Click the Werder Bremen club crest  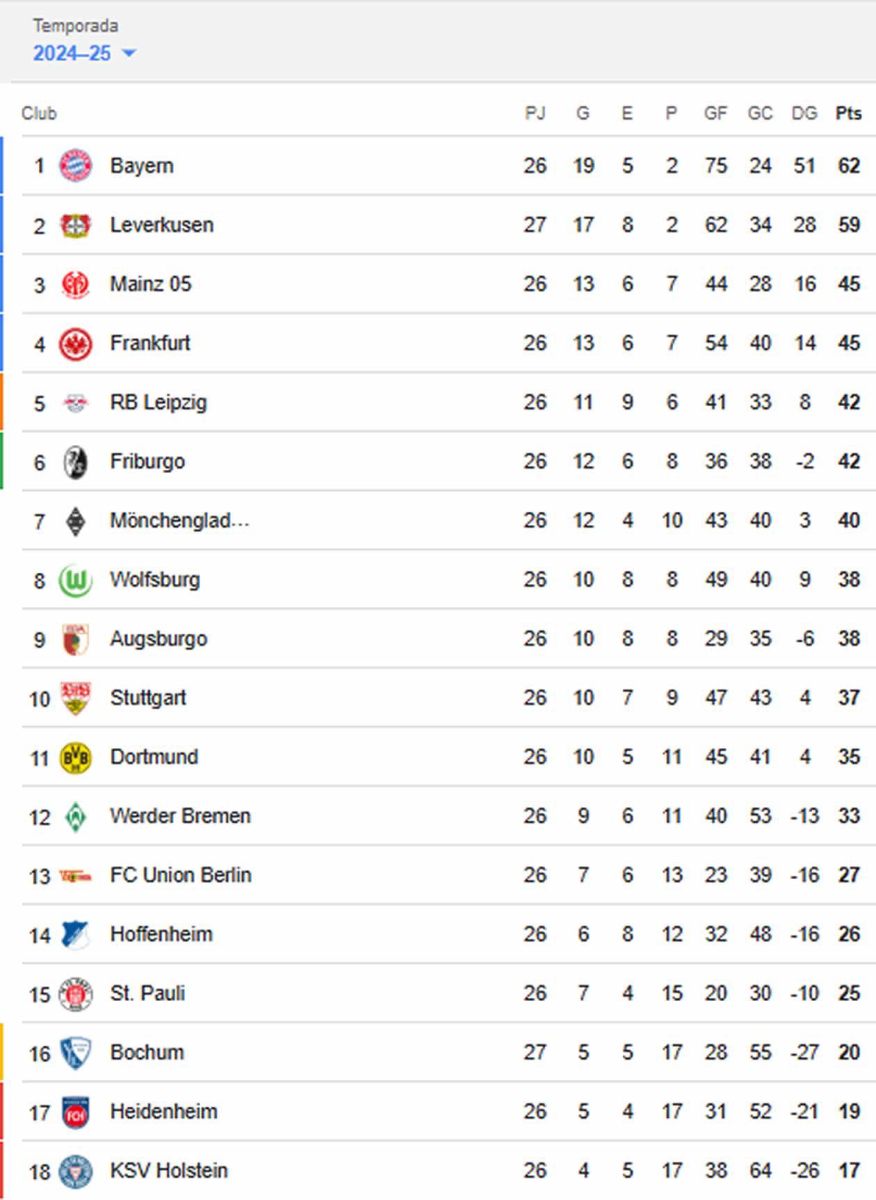point(76,816)
